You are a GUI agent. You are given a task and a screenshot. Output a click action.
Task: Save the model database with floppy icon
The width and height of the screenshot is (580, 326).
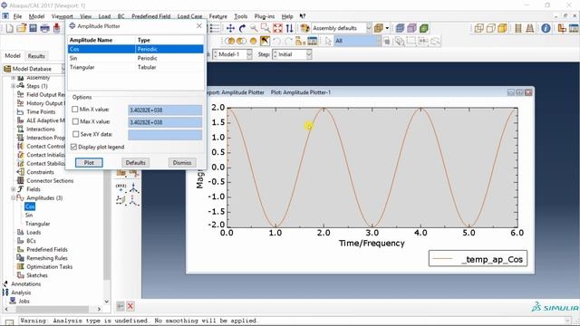coord(33,28)
